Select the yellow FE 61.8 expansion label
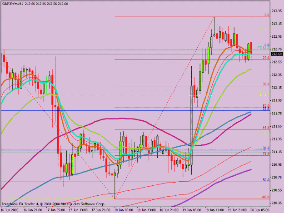This screenshot has width=284, height=213. (264, 29)
